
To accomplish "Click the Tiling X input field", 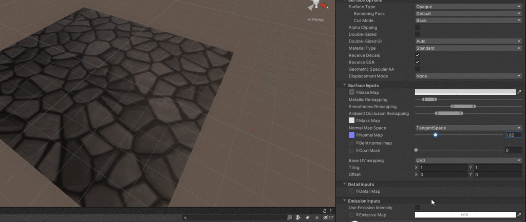I will [443, 168].
